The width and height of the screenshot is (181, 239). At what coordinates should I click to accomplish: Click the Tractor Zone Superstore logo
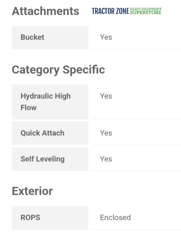coord(126,11)
